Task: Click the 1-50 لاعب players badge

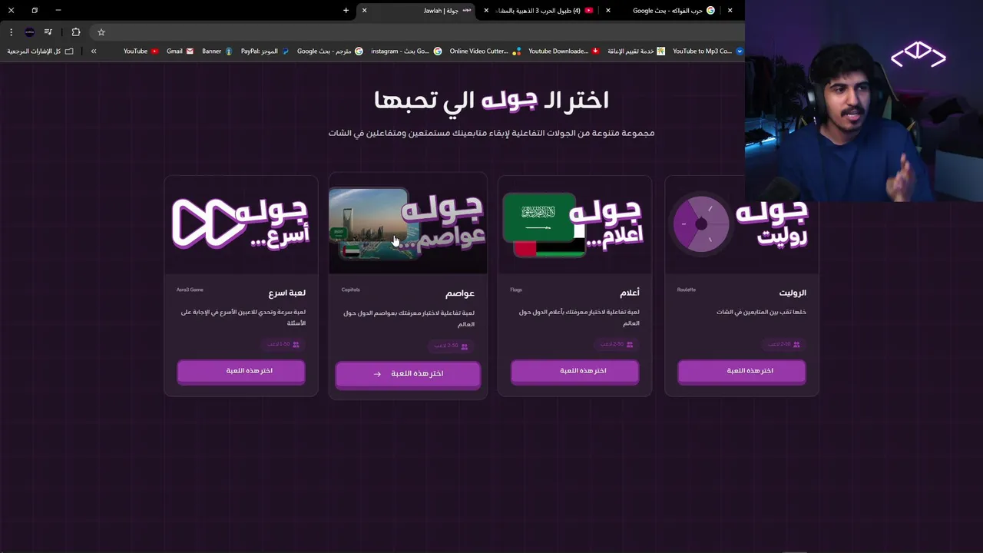Action: 284,344
